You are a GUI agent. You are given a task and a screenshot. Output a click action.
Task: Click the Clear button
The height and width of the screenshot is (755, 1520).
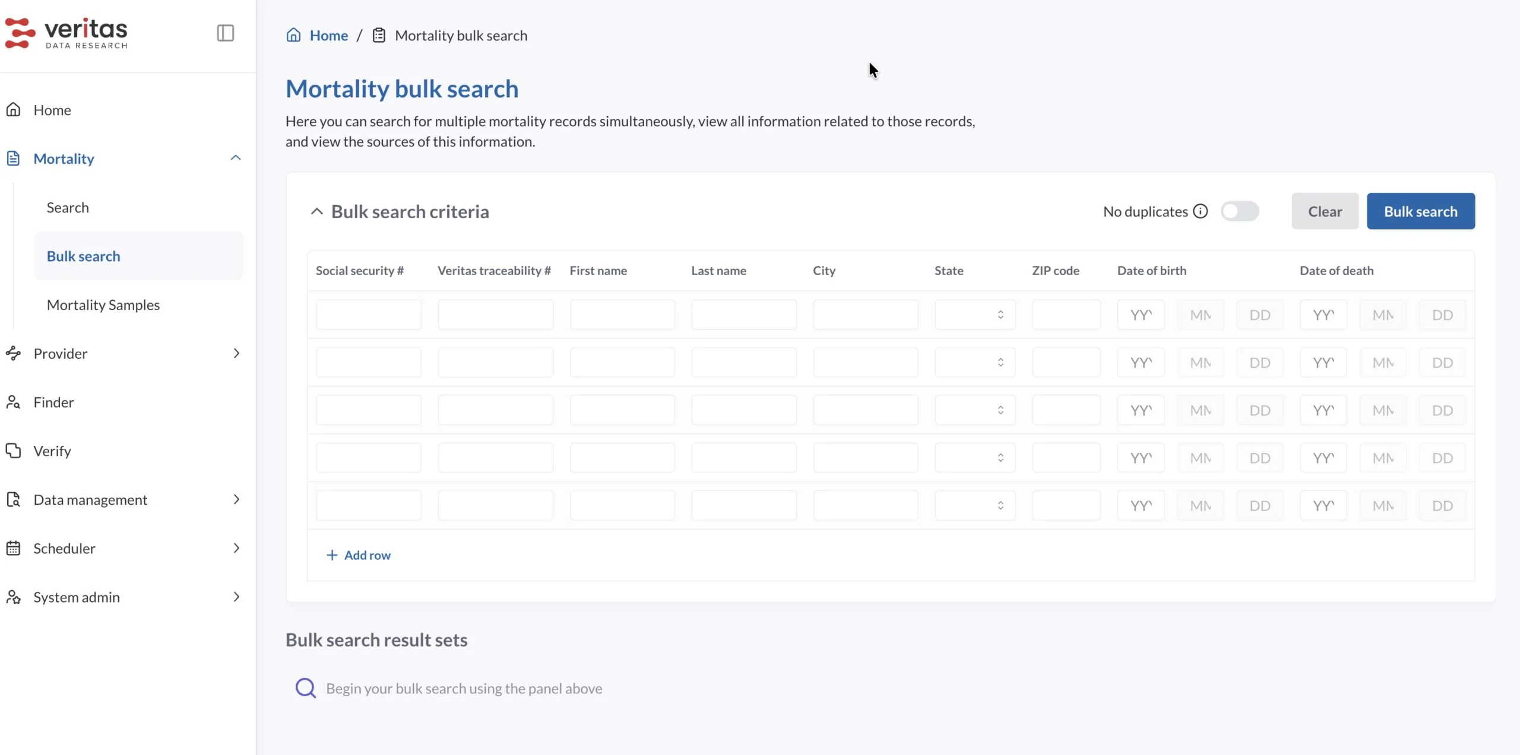point(1325,211)
